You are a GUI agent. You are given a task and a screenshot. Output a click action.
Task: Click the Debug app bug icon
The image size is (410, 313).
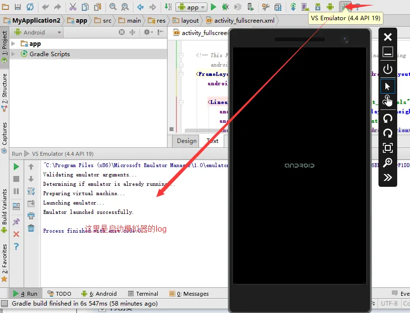coord(225,7)
